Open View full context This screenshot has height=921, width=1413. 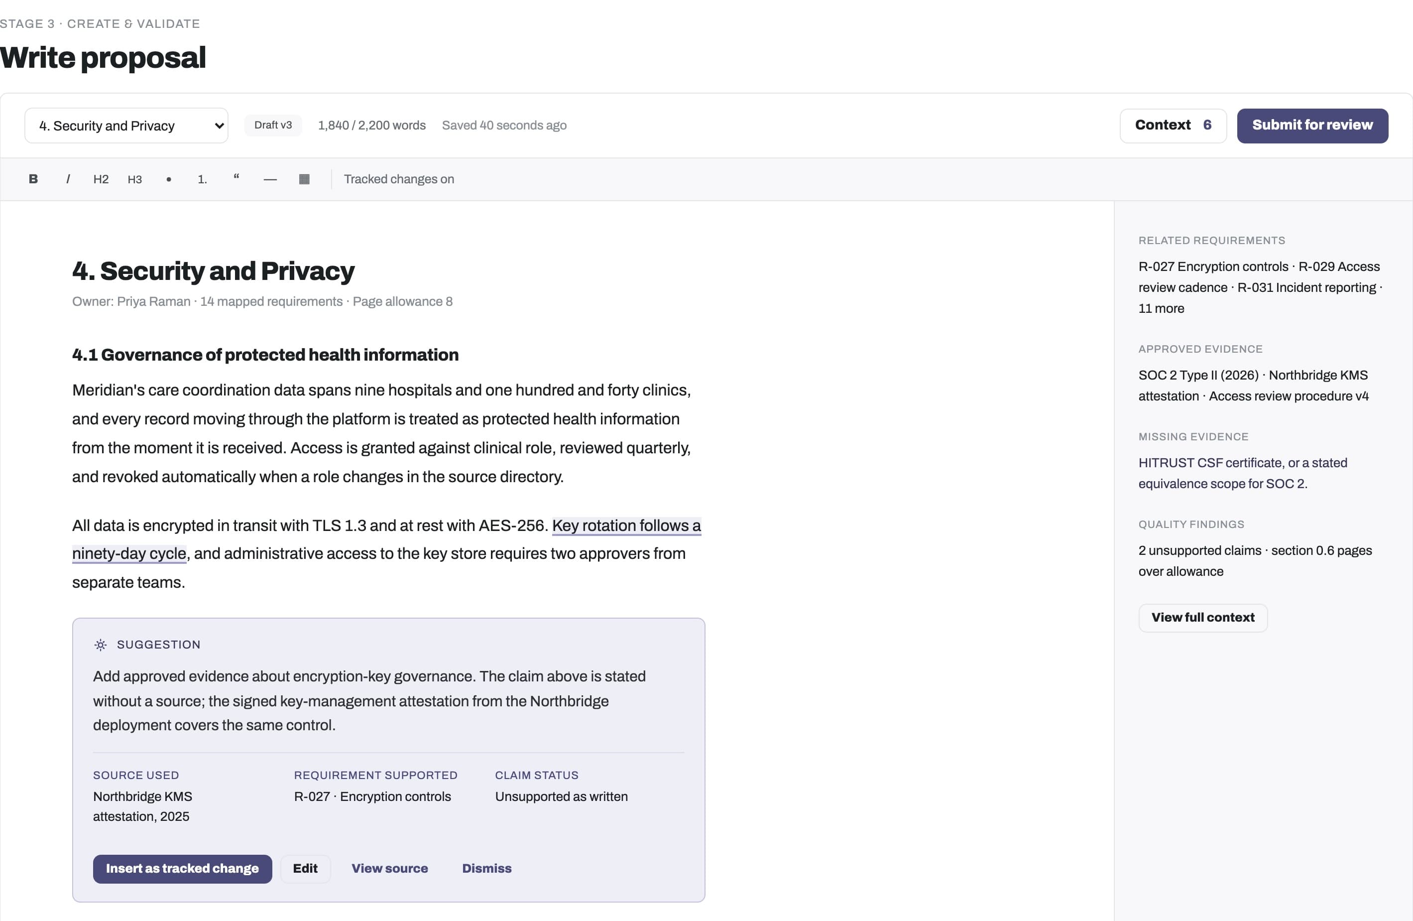pyautogui.click(x=1203, y=618)
